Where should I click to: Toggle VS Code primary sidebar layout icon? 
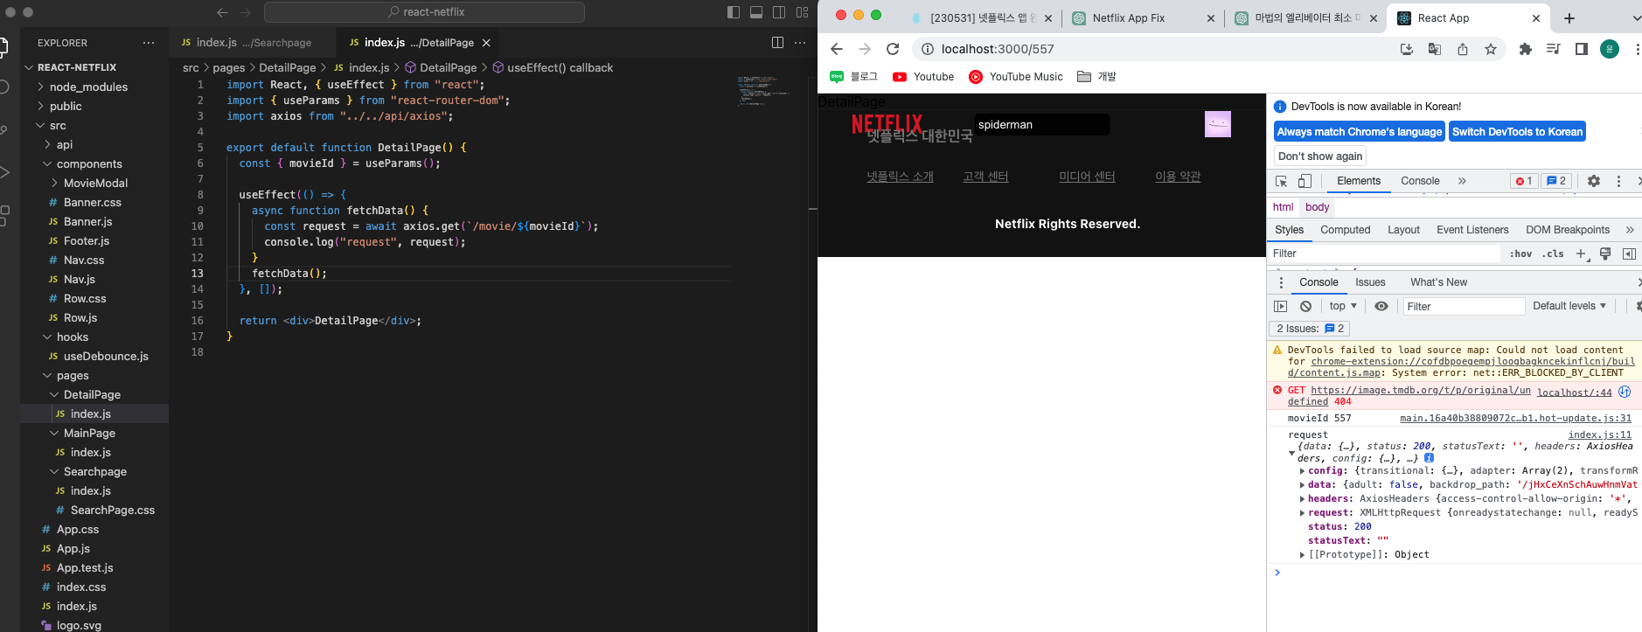pyautogui.click(x=734, y=12)
